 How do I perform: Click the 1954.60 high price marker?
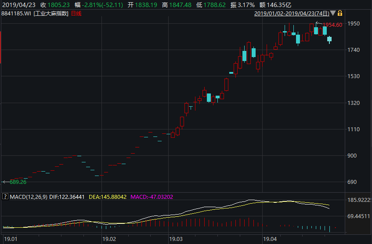point(332,25)
